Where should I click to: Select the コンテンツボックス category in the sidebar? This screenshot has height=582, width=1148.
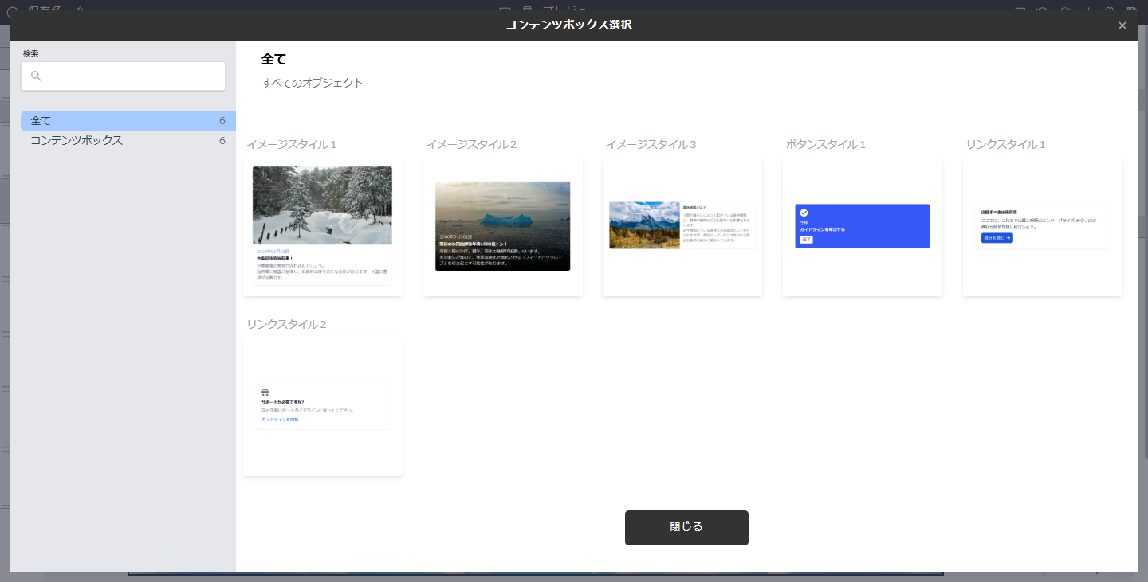[77, 140]
